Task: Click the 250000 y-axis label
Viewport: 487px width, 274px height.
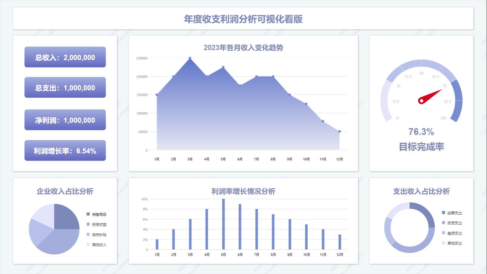Action: pos(142,58)
